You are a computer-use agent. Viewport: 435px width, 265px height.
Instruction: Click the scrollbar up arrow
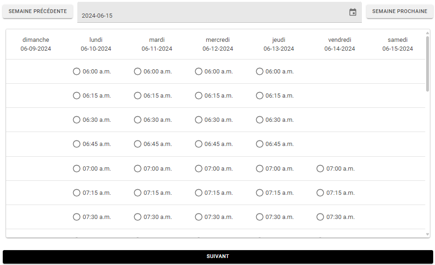click(x=428, y=33)
